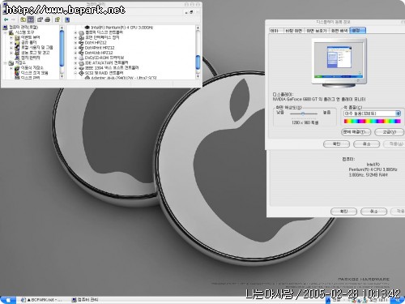Collapse the SCSI 및 RAID controller category
Image resolution: width=405 pixels, height=304 pixels.
click(75, 73)
